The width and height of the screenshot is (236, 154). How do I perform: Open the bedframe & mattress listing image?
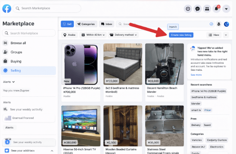tap(123, 64)
